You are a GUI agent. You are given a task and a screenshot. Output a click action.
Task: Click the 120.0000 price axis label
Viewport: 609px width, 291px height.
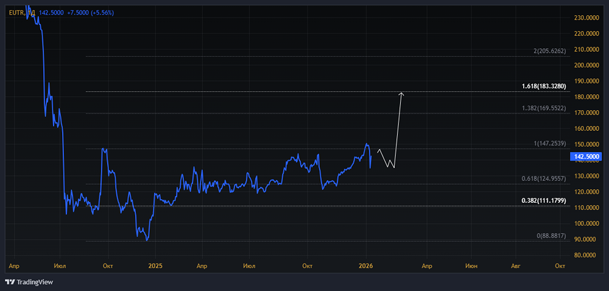(587, 192)
